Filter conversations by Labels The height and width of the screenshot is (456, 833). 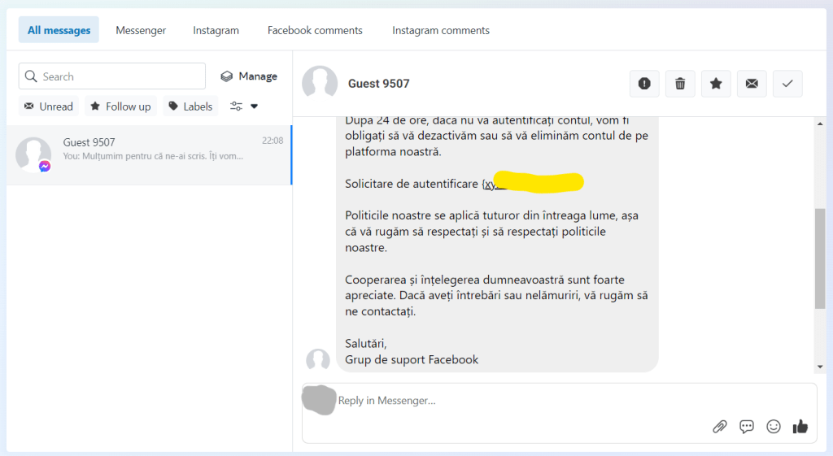(190, 106)
